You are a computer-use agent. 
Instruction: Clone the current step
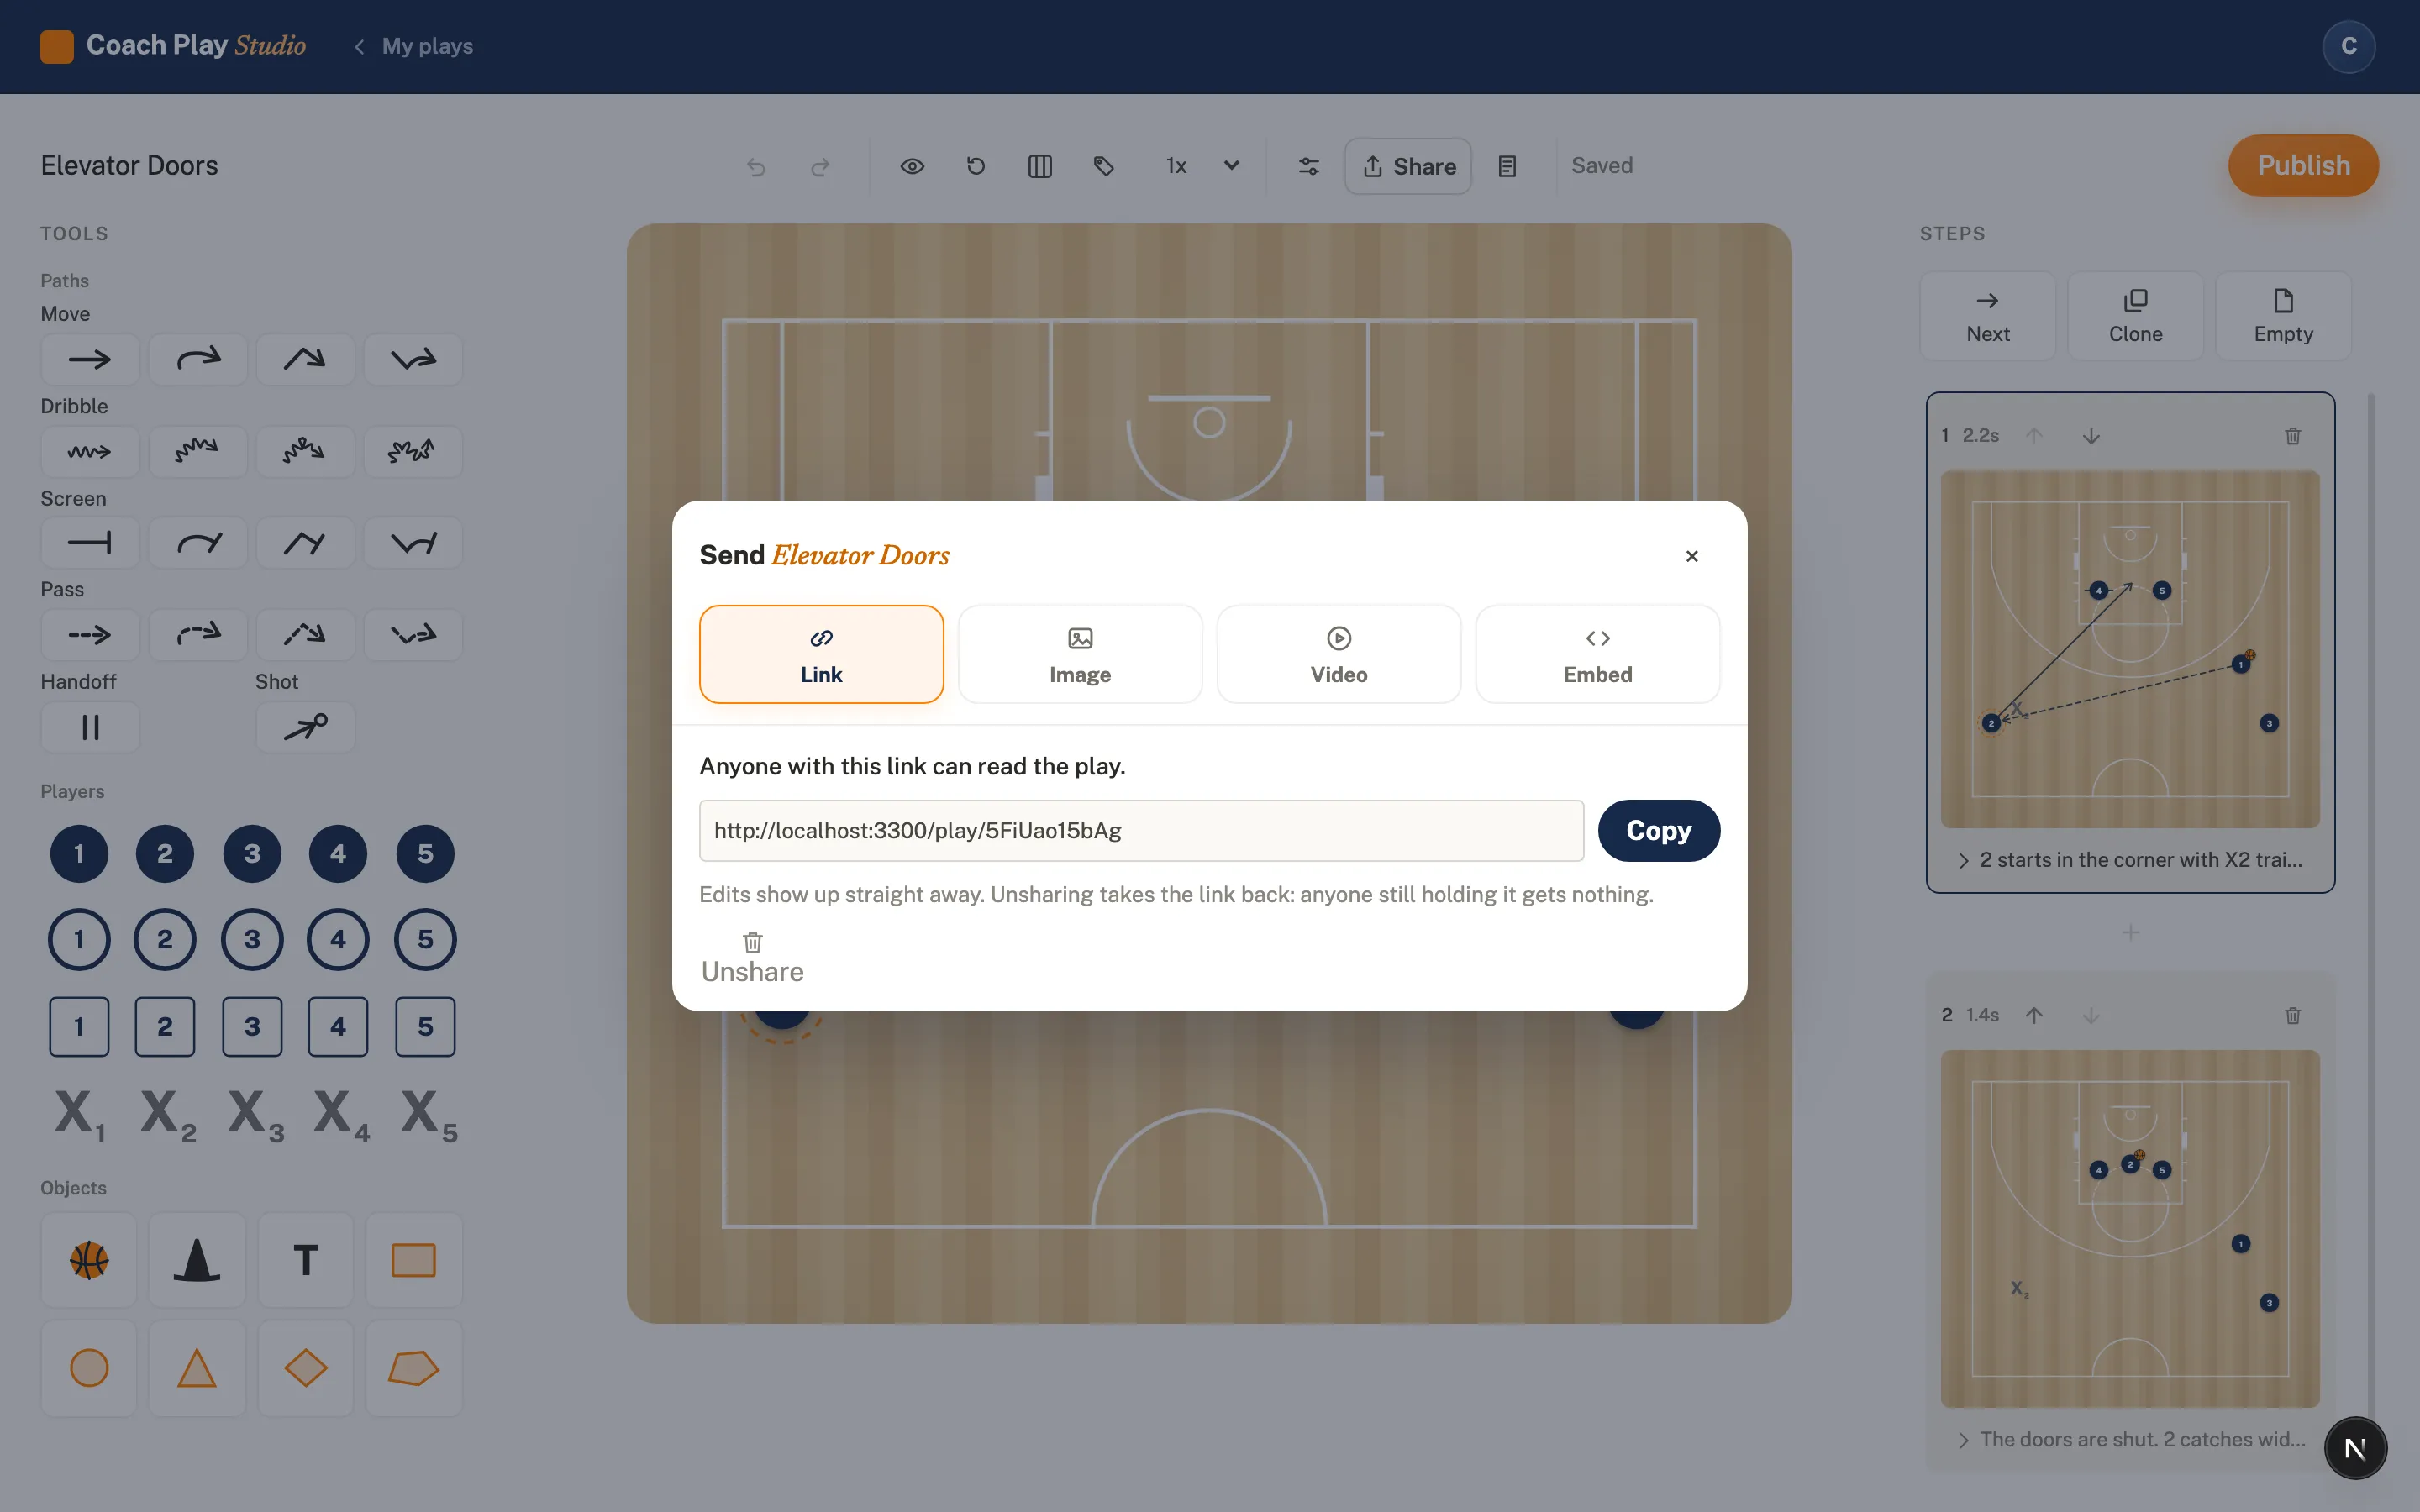tap(2135, 316)
